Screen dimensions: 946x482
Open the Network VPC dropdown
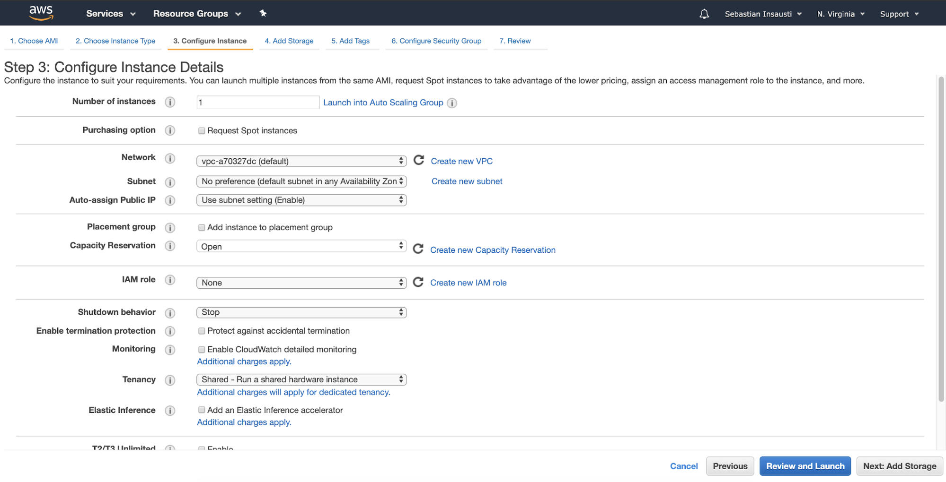point(301,161)
